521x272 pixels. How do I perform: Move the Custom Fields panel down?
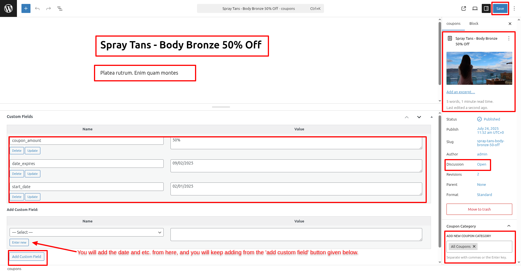pyautogui.click(x=419, y=117)
